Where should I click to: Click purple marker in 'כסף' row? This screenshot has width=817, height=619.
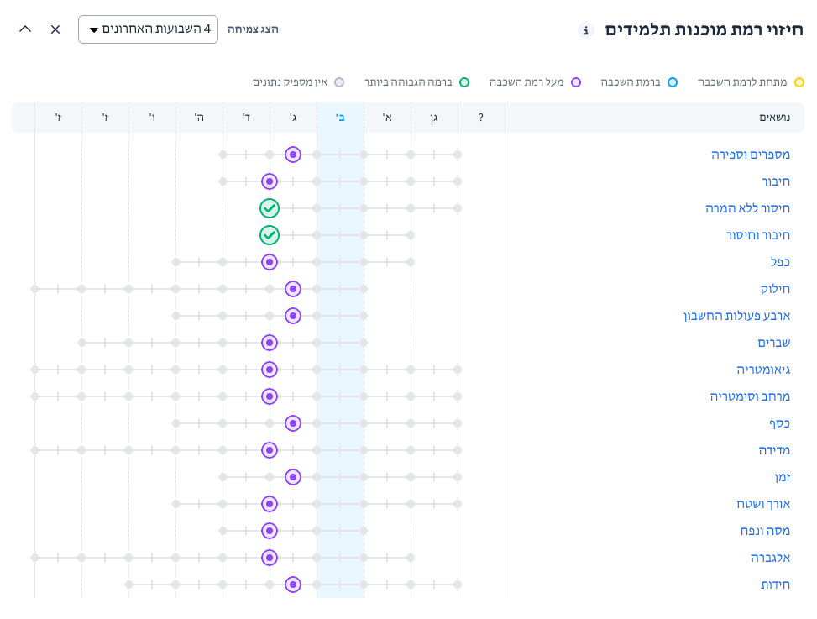tap(293, 423)
